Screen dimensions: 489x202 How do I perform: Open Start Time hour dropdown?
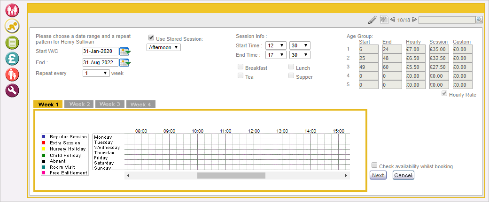276,45
